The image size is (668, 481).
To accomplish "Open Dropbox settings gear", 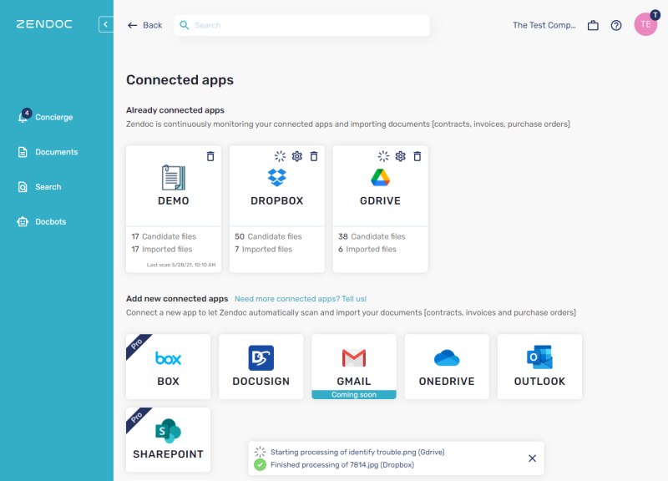I will click(x=297, y=156).
